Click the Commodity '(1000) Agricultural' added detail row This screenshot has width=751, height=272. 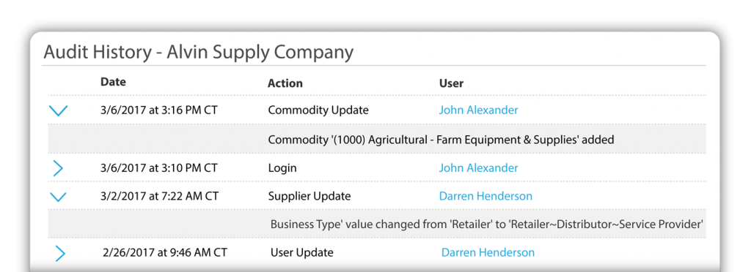(377, 140)
